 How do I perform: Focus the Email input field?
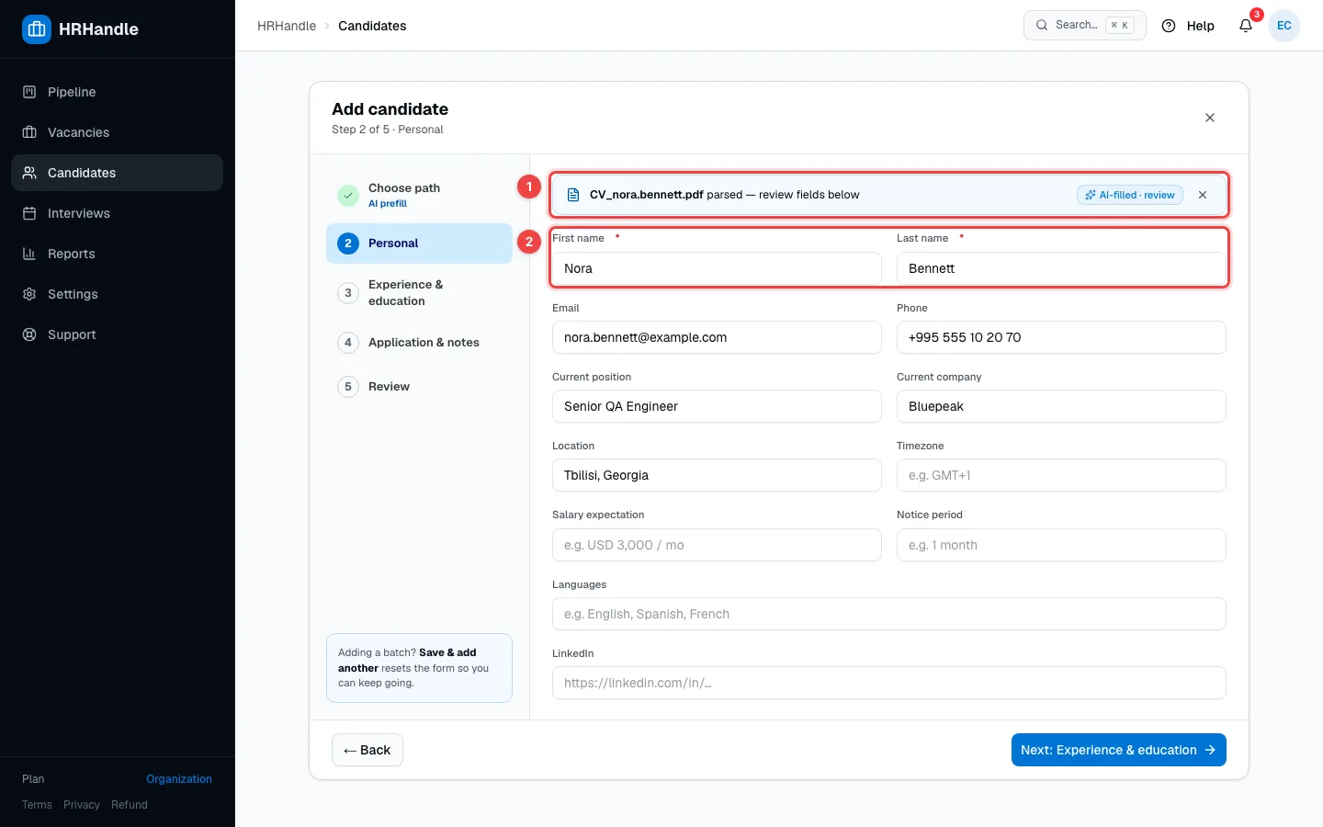[x=717, y=337]
